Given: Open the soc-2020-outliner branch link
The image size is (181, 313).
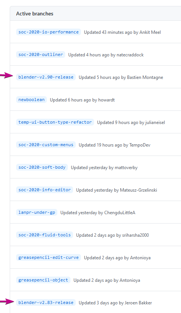Looking at the screenshot, I should tap(40, 54).
